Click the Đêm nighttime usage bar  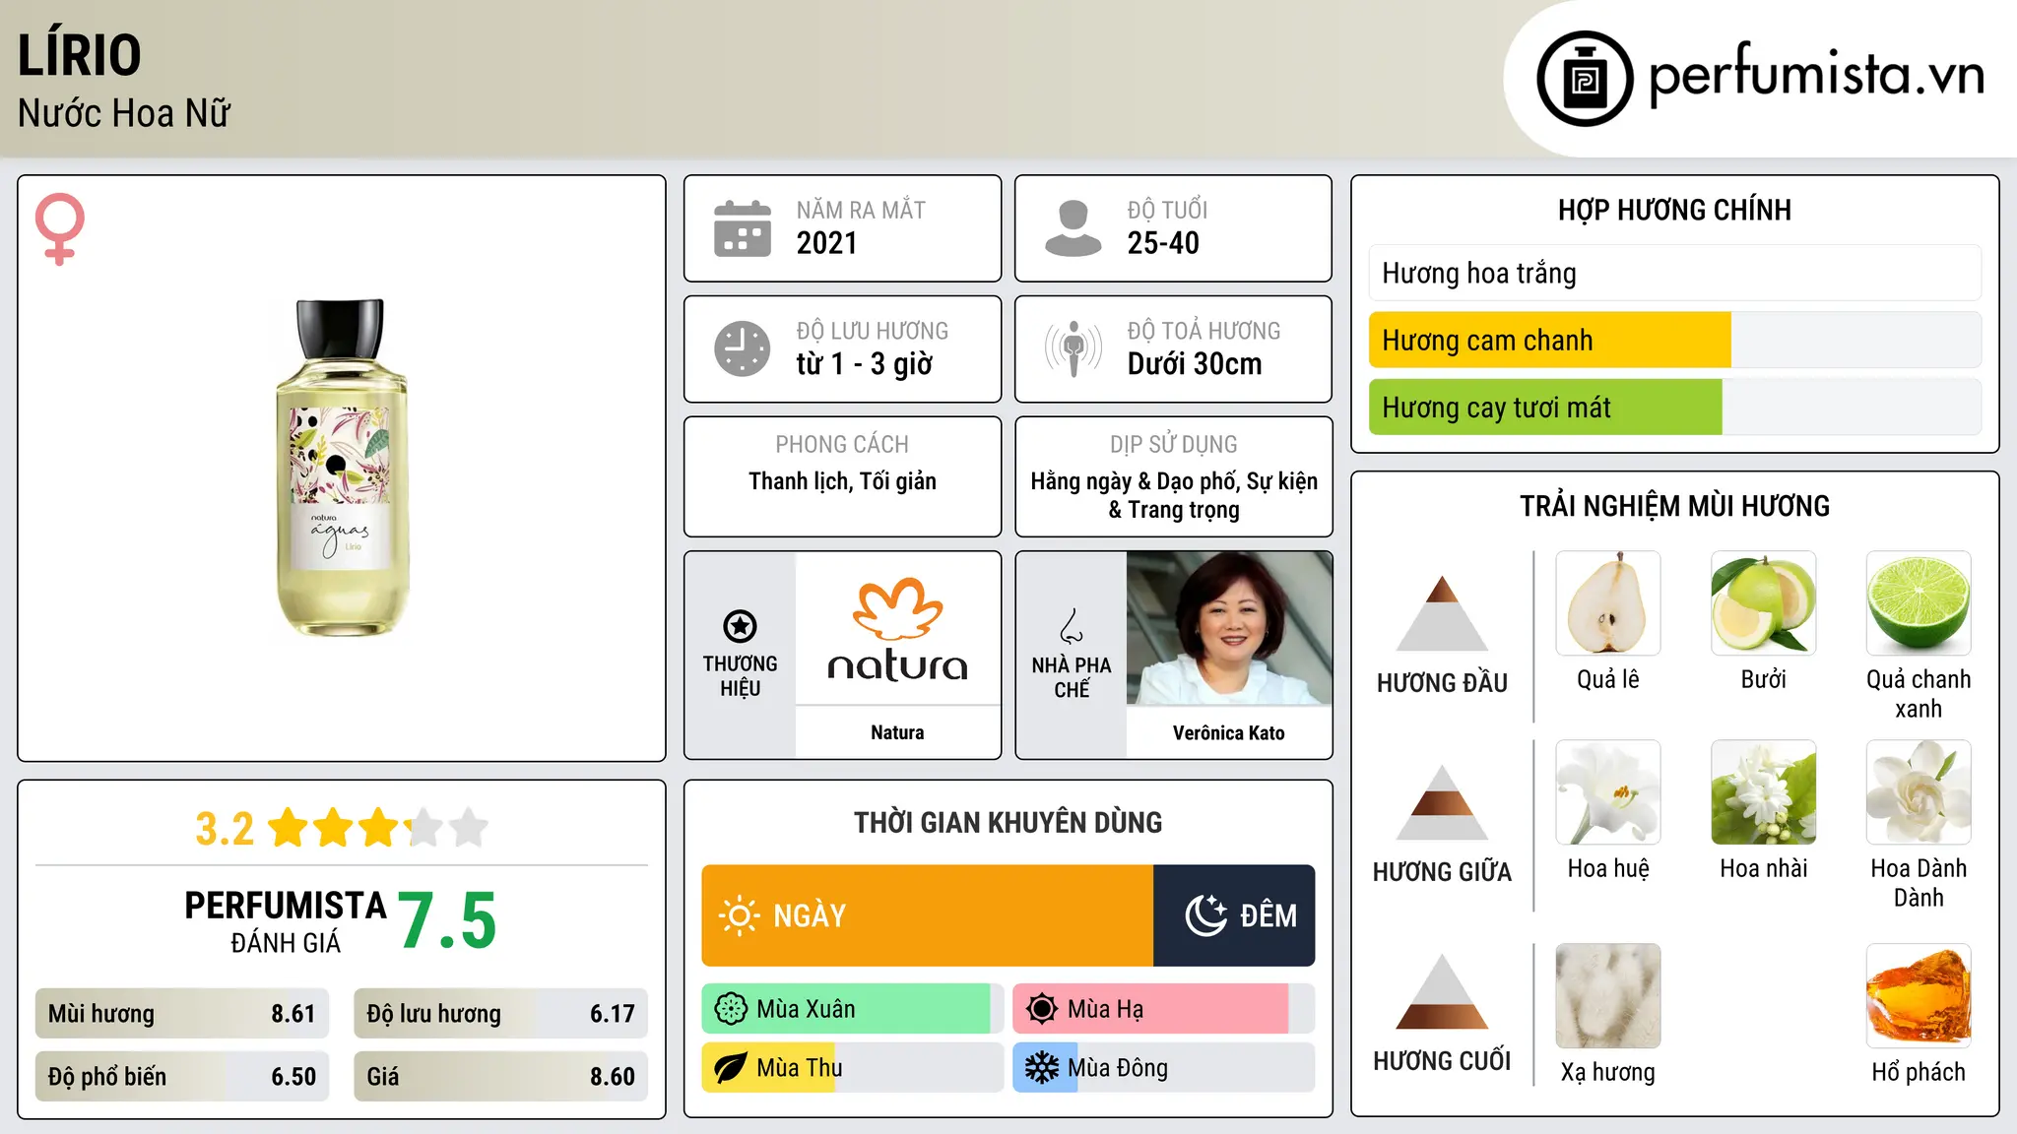pyautogui.click(x=1234, y=915)
